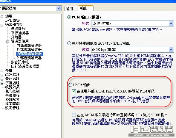
Task: Select the LPCM 輸出 radio button
Action: click(70, 85)
